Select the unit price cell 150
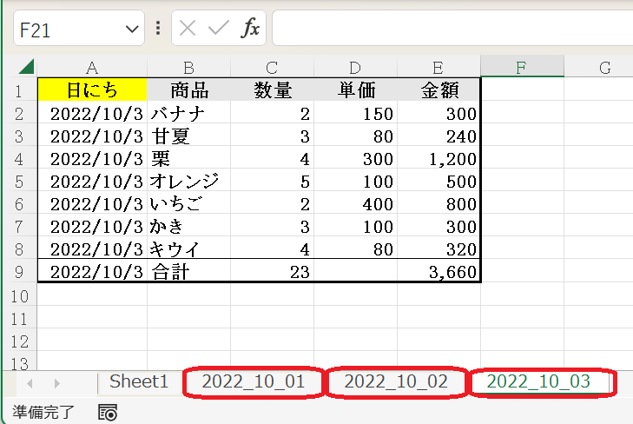The width and height of the screenshot is (633, 424). [355, 113]
